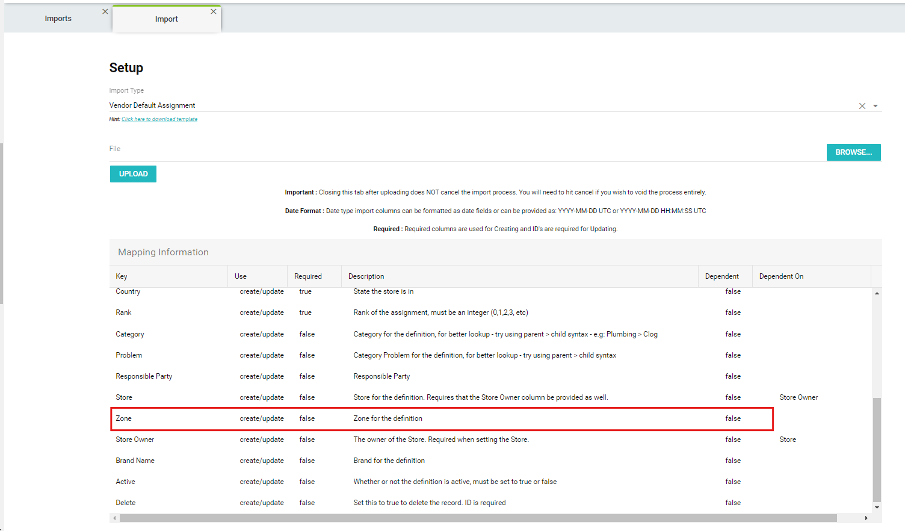The width and height of the screenshot is (905, 531).
Task: Click the vertical scrollbar thumb in table
Action: [x=877, y=449]
